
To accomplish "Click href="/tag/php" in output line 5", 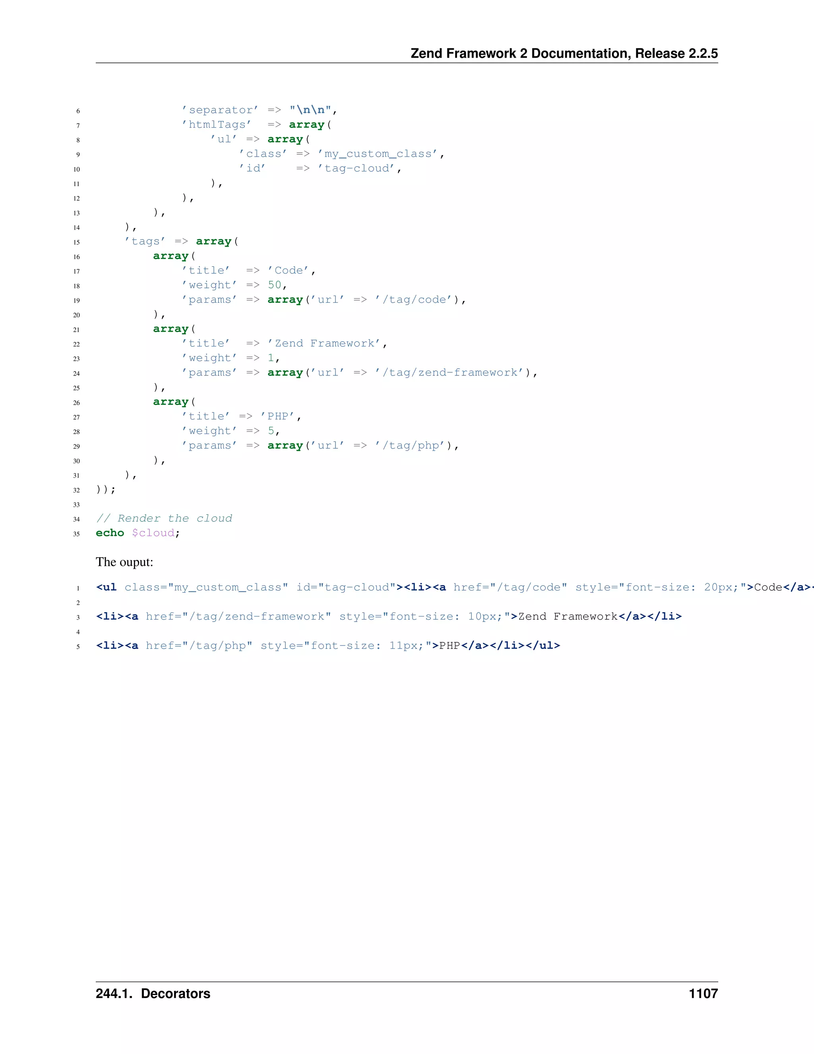I will pos(199,646).
